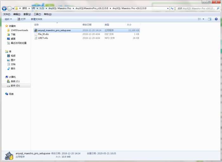
Task: Open the 工具(T) menu
Action: (x=37, y=14)
